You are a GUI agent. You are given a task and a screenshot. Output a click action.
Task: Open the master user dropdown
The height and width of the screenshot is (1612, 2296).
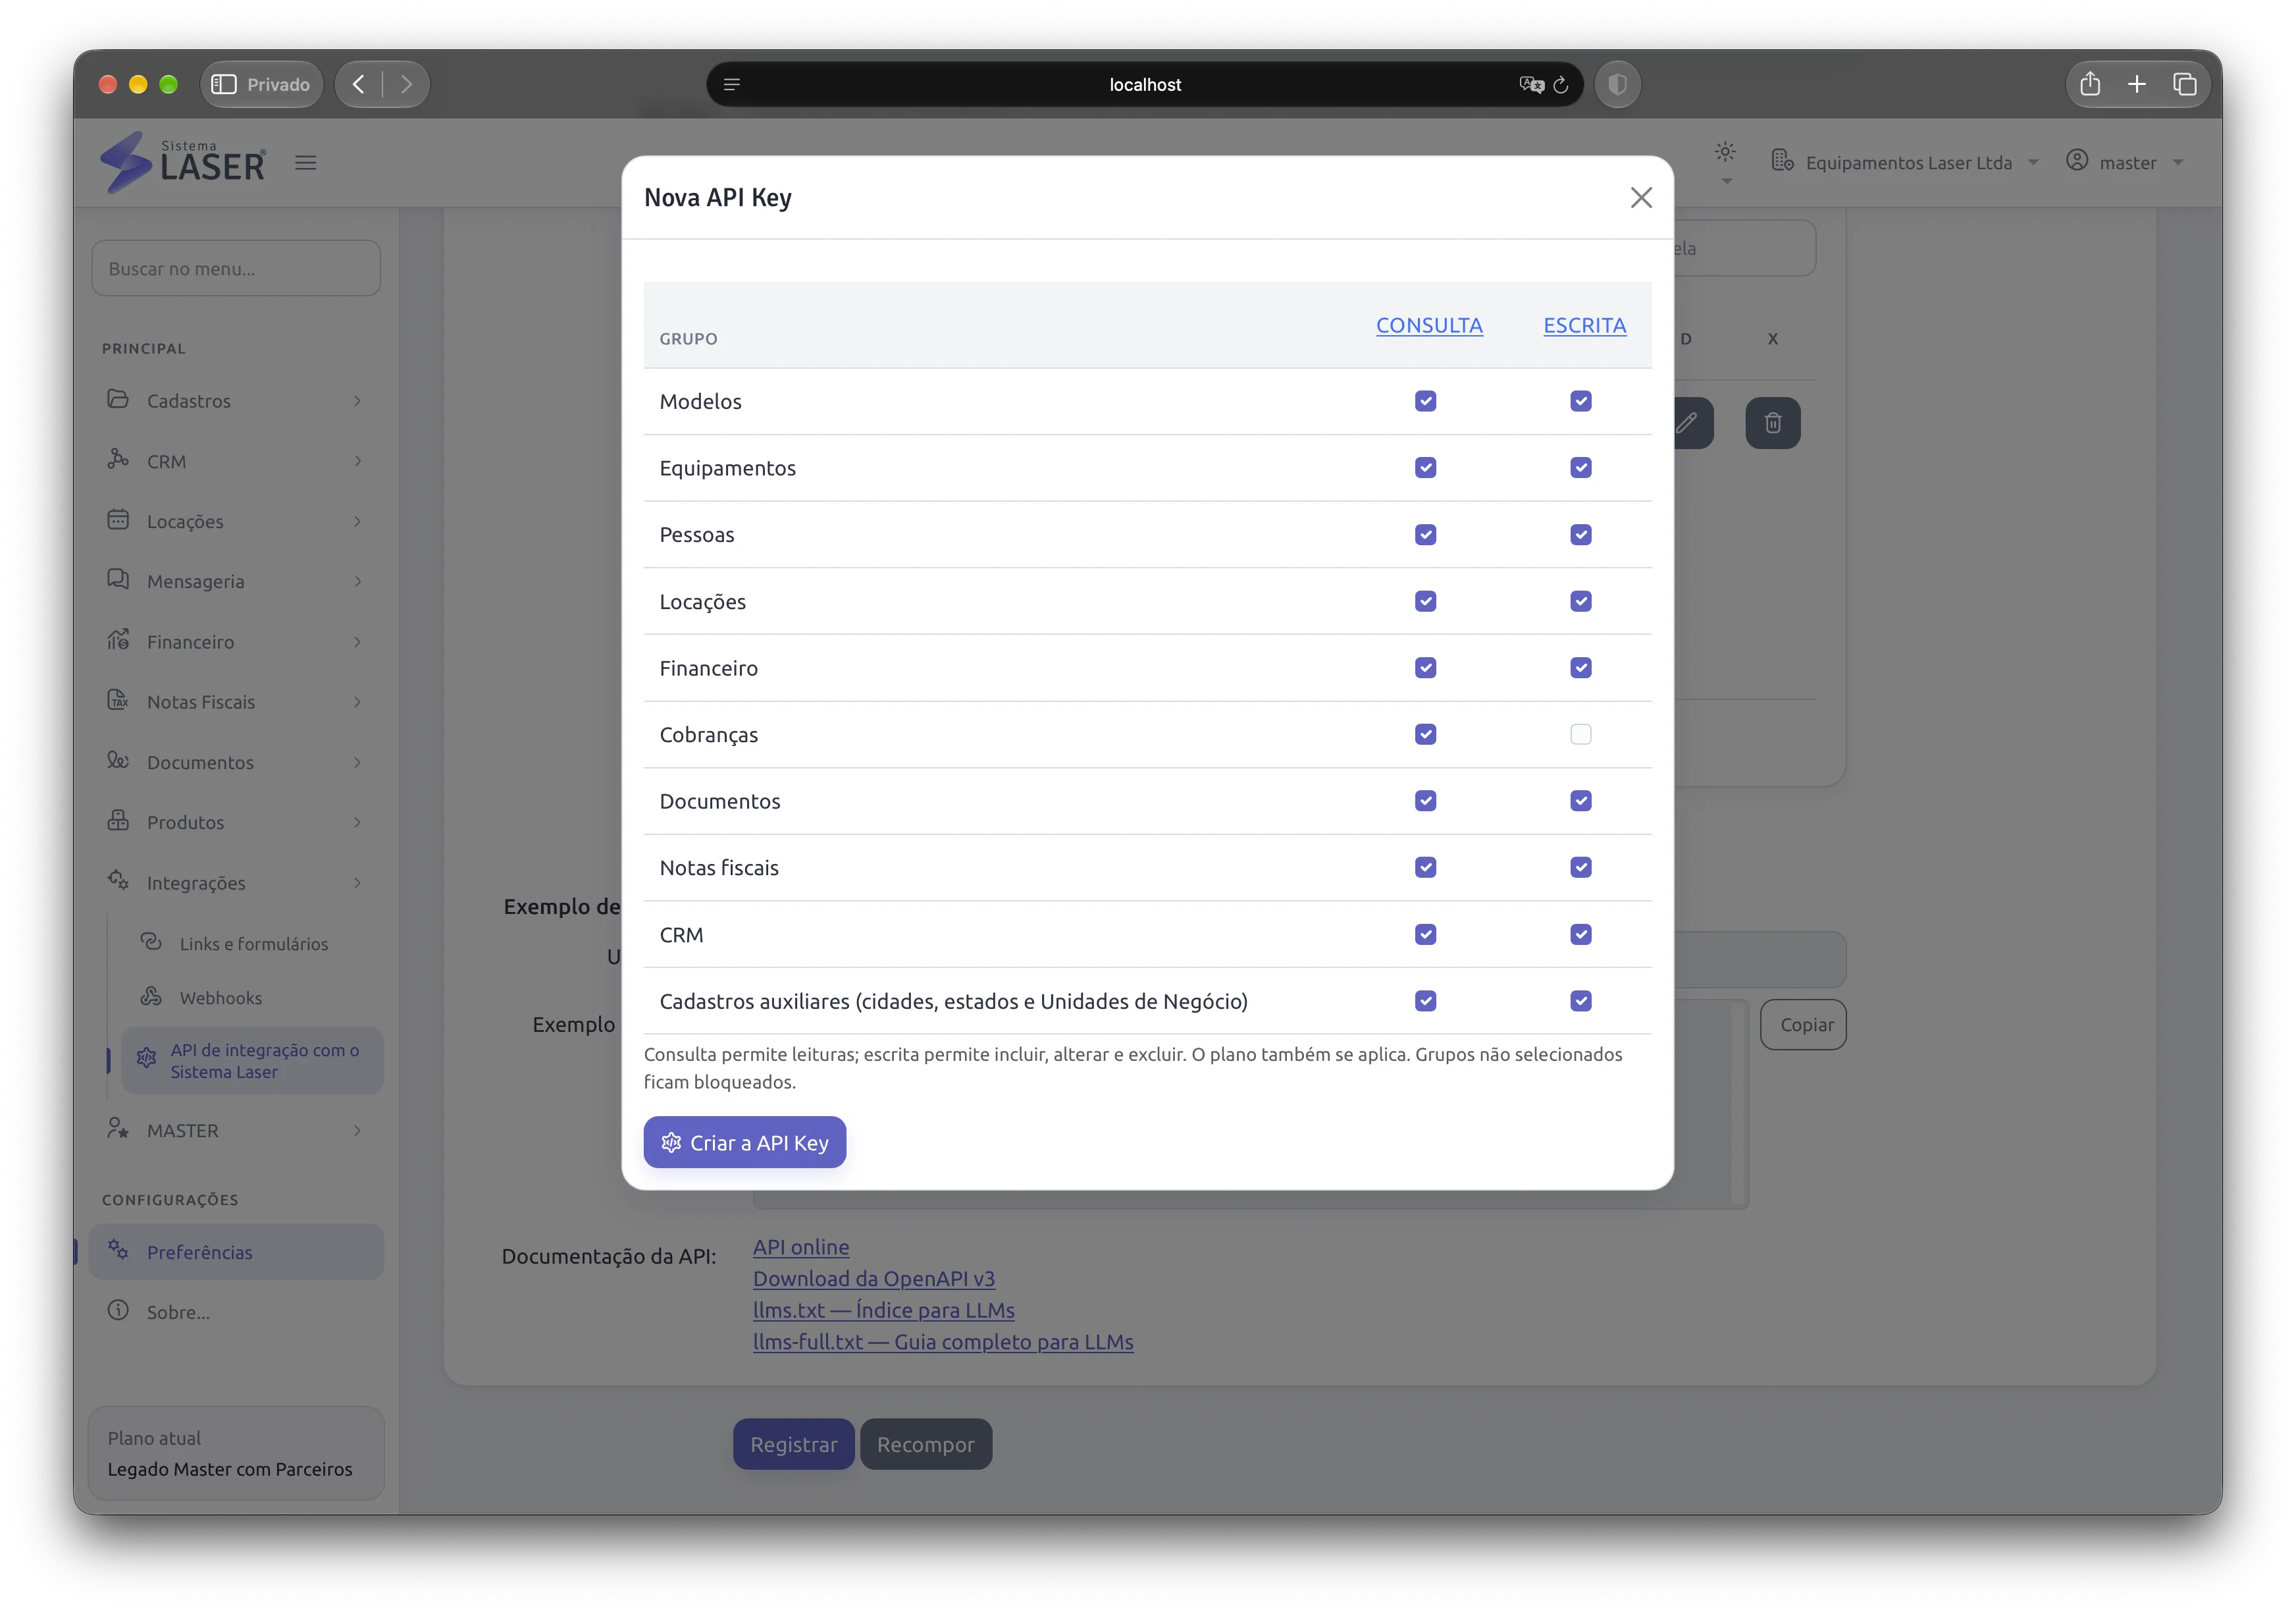point(2124,162)
